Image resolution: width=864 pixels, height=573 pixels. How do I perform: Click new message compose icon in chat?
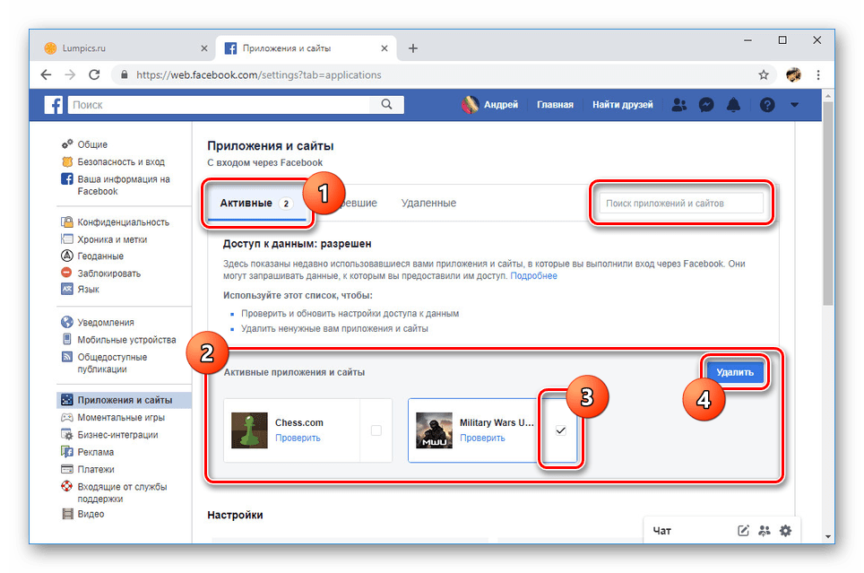[743, 530]
